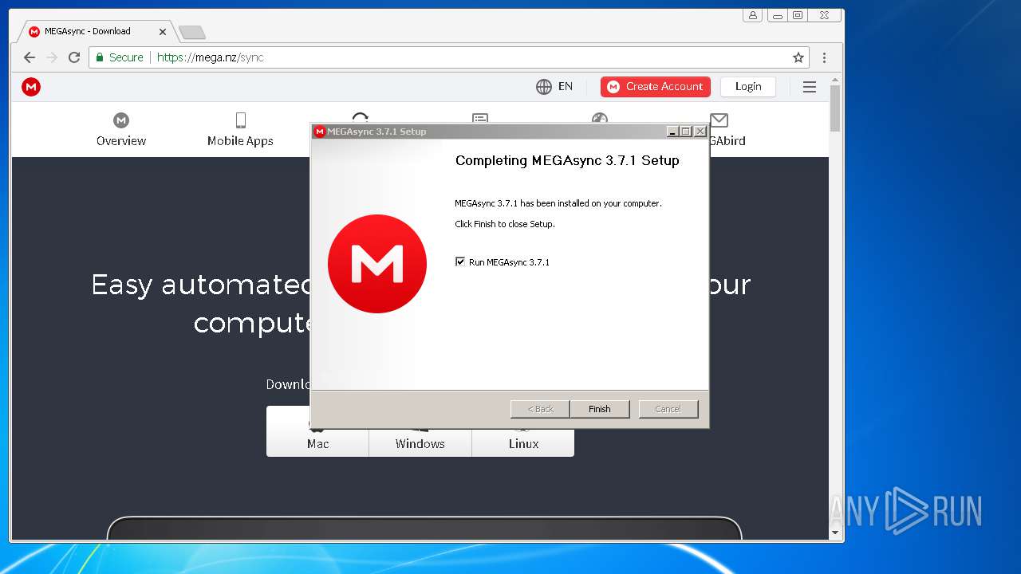Click scrollbar up arrow on page
Image resolution: width=1021 pixels, height=574 pixels.
point(835,80)
